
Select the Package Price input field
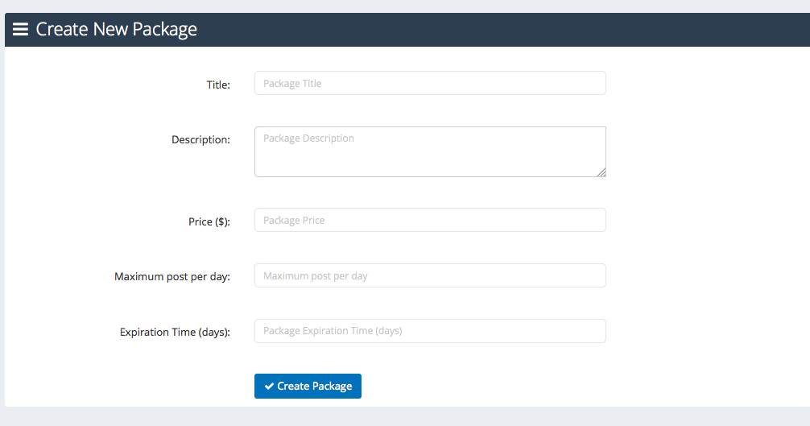point(430,220)
